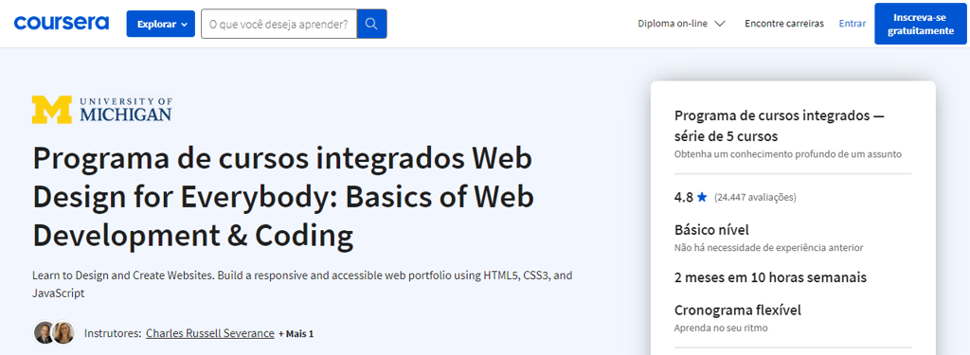This screenshot has height=355, width=970.
Task: Click the '(24.447 avaliações)' reviews text
Action: (755, 198)
